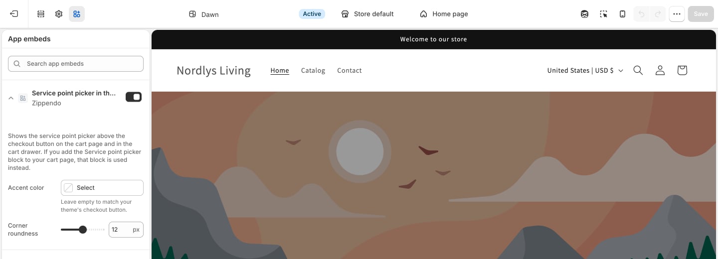Go to the Home menu link
Image resolution: width=718 pixels, height=259 pixels.
click(280, 70)
